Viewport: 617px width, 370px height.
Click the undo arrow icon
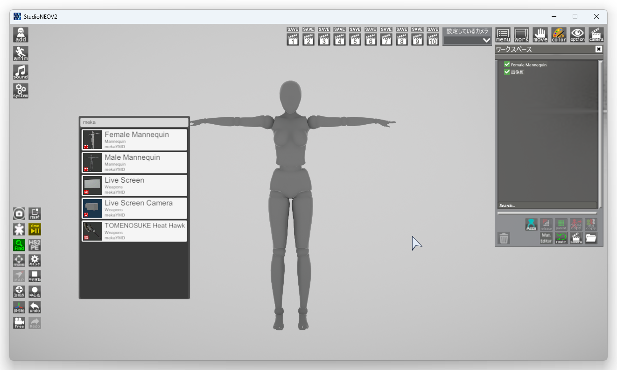click(x=35, y=307)
